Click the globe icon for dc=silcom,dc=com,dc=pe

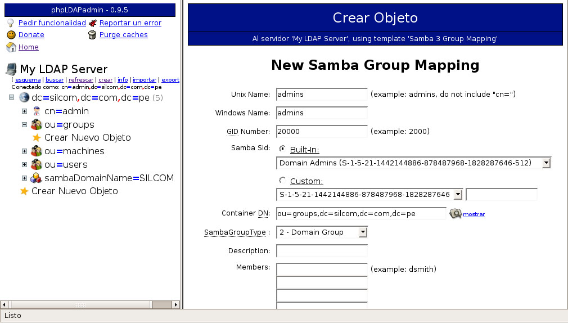[24, 98]
